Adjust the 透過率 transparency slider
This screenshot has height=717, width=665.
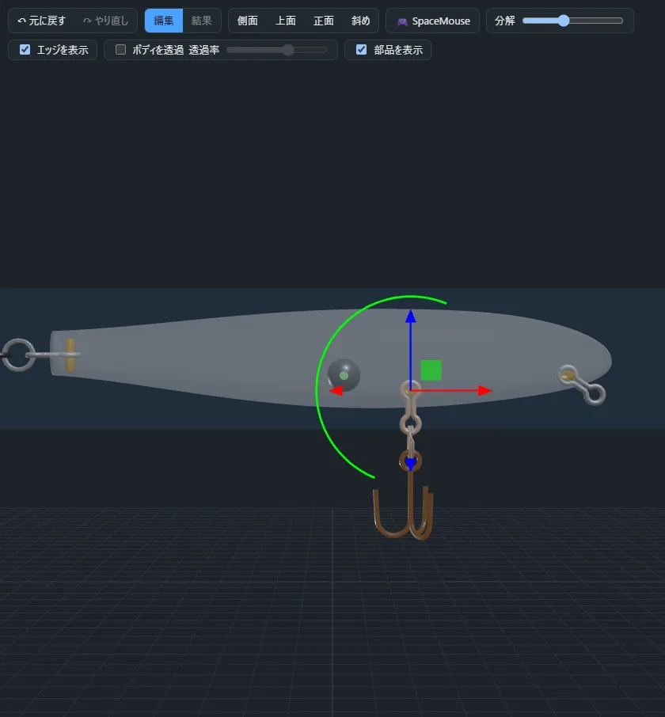(277, 50)
